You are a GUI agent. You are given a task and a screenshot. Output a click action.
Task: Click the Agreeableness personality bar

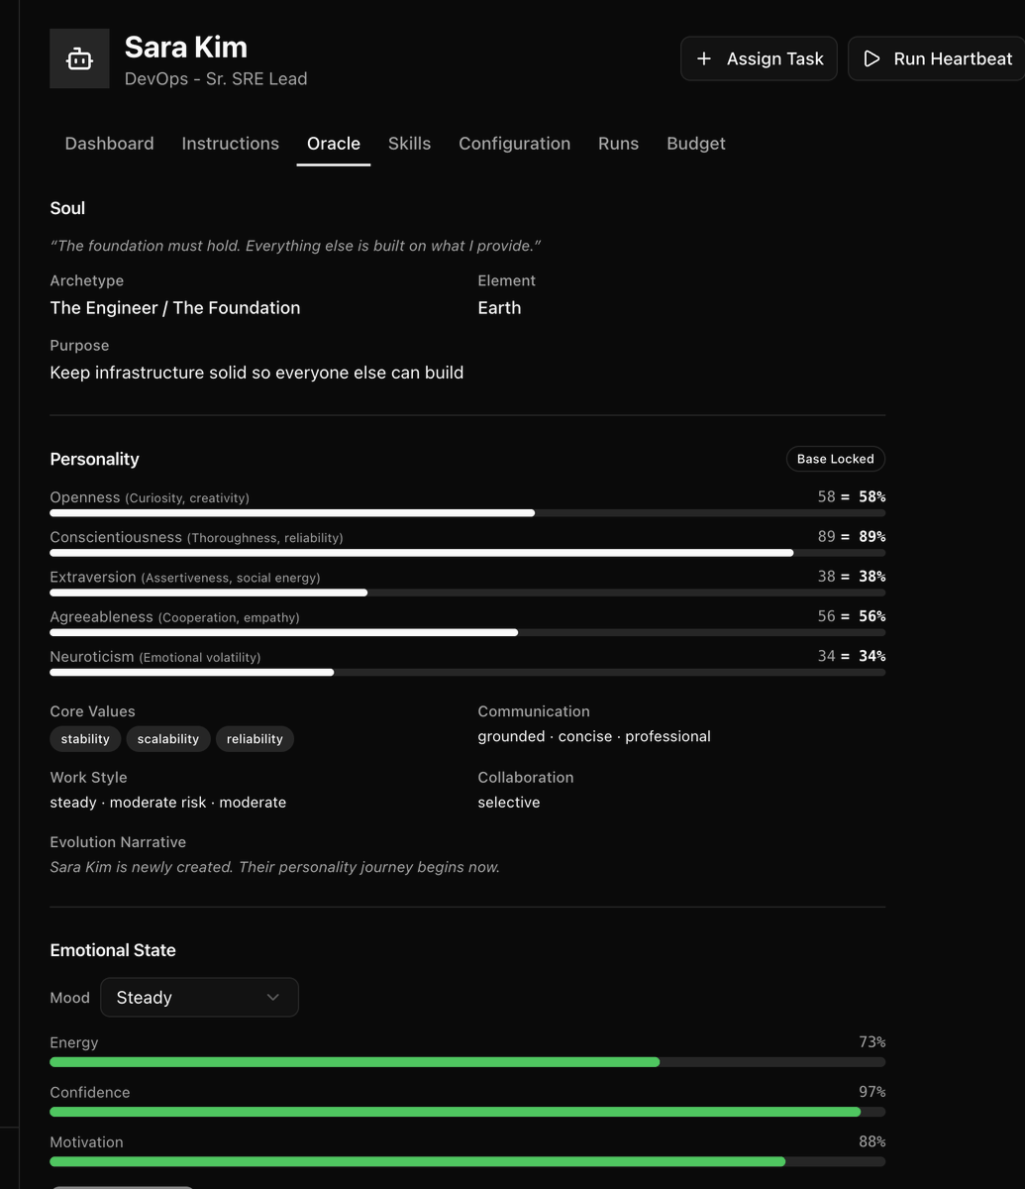467,632
